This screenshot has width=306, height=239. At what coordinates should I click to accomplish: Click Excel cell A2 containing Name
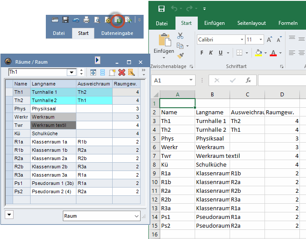pos(177,112)
